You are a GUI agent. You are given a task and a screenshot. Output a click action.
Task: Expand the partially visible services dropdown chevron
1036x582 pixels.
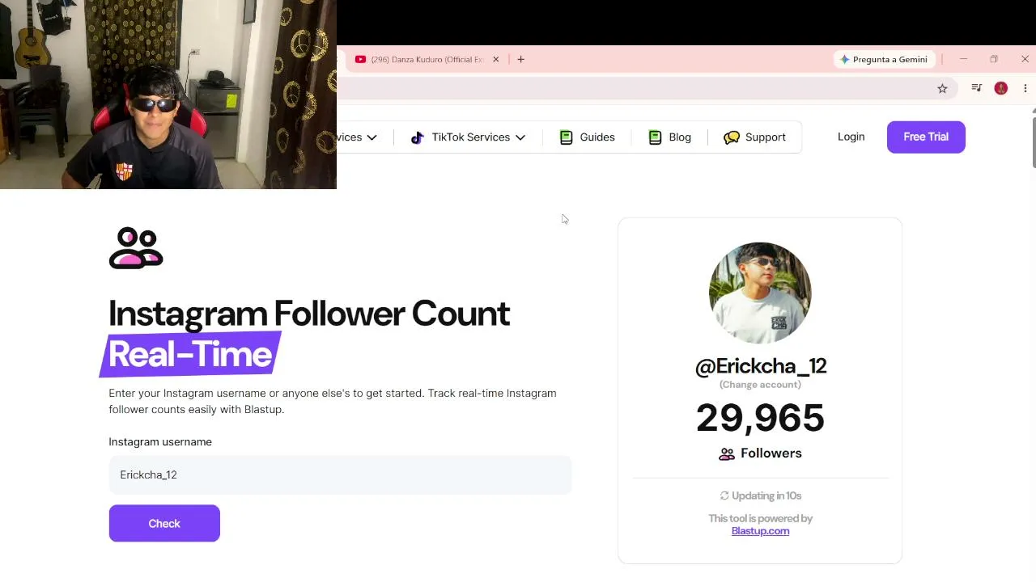pos(372,137)
